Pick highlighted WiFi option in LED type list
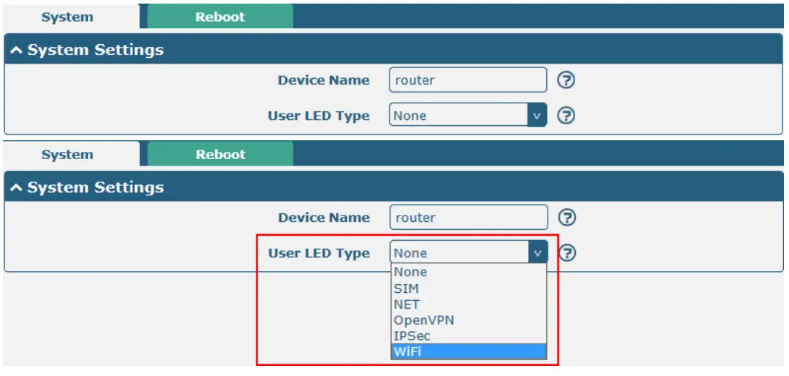The width and height of the screenshot is (789, 376). click(468, 351)
